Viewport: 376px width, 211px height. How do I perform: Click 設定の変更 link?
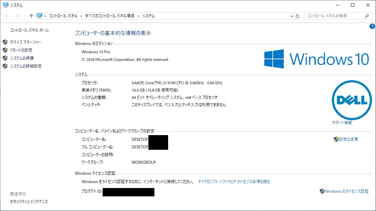coord(348,139)
